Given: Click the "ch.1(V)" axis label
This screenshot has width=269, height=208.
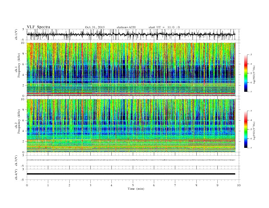Looking at the screenshot, I should (16, 34).
